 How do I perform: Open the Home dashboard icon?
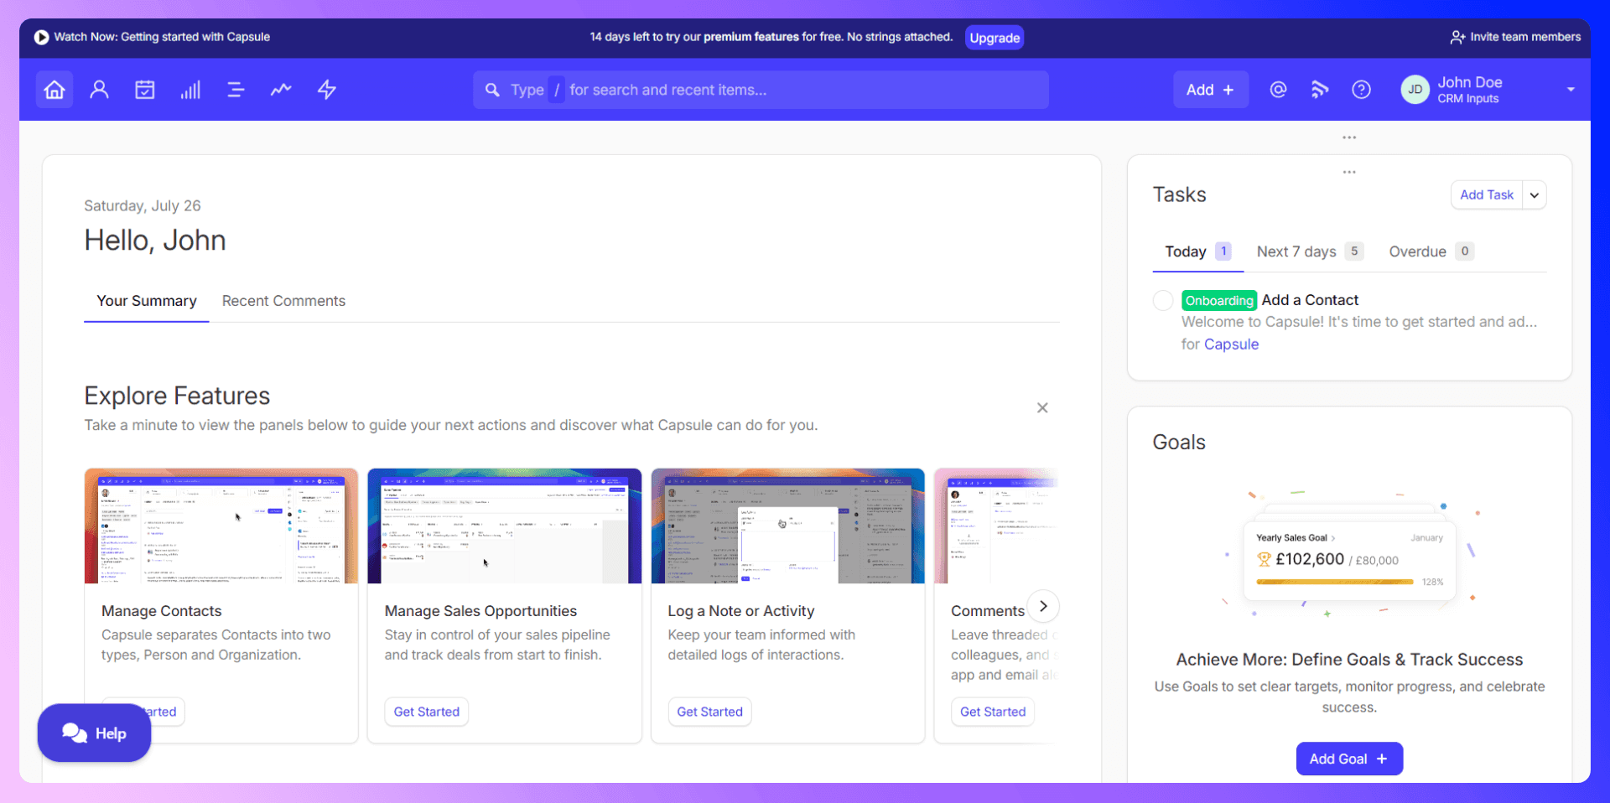point(55,90)
